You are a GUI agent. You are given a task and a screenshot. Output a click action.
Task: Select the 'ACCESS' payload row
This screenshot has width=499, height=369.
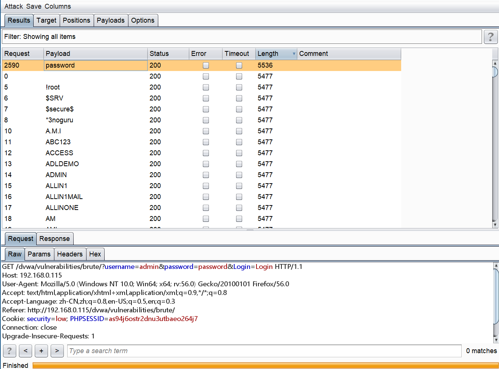(x=201, y=153)
